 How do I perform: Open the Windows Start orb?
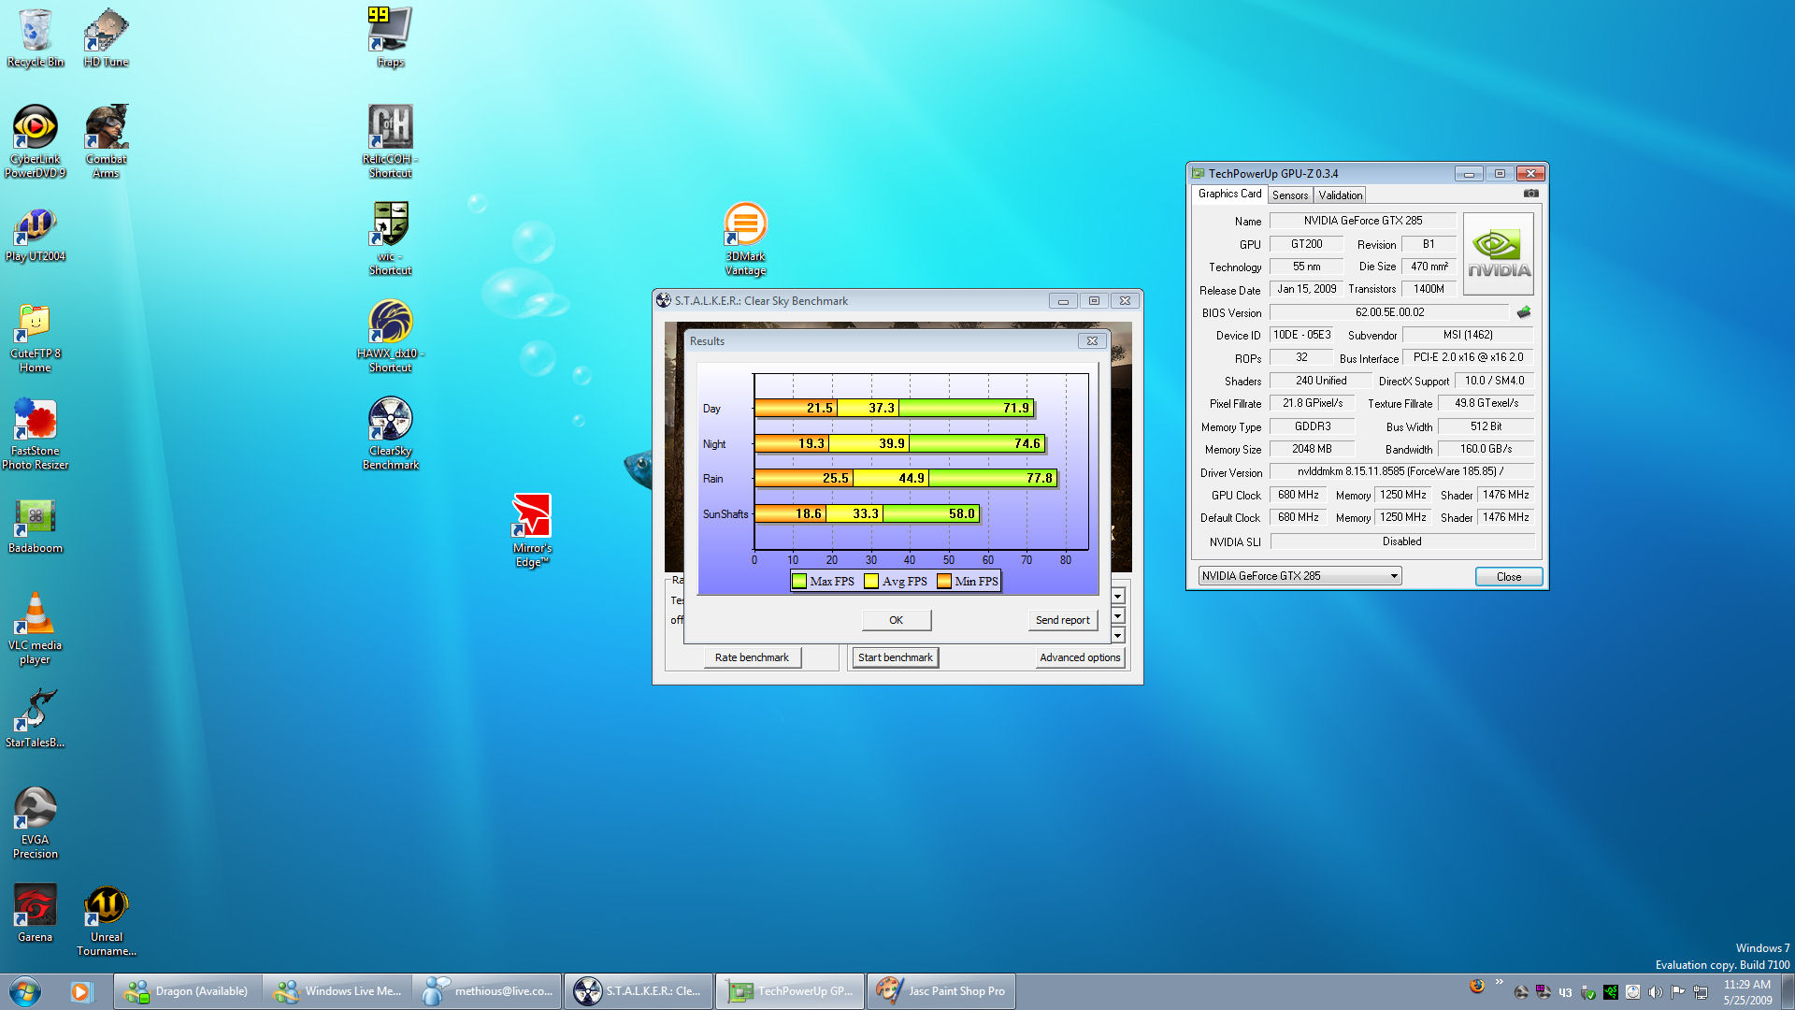click(x=25, y=991)
